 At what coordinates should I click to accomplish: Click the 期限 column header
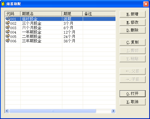pyautogui.click(x=72, y=14)
